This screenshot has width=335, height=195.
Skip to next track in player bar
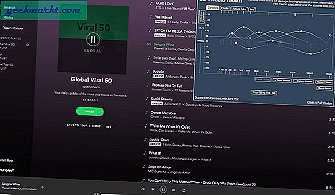[x=174, y=190]
